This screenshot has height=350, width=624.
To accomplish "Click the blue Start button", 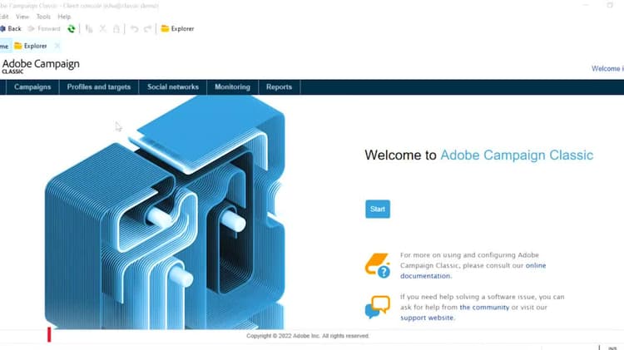I will click(x=378, y=210).
